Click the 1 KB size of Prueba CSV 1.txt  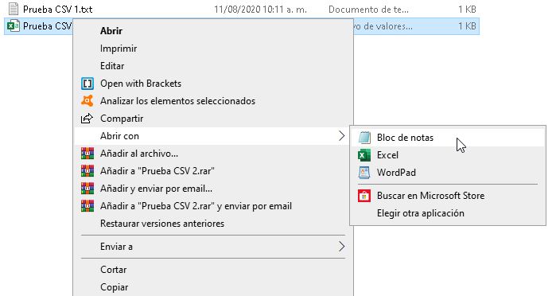[x=467, y=10]
